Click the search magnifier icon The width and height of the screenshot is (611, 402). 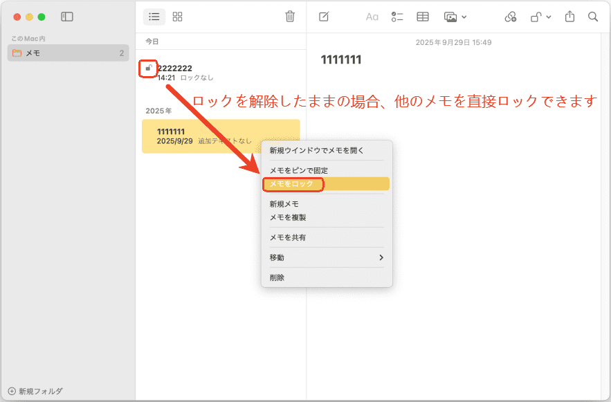coord(593,17)
